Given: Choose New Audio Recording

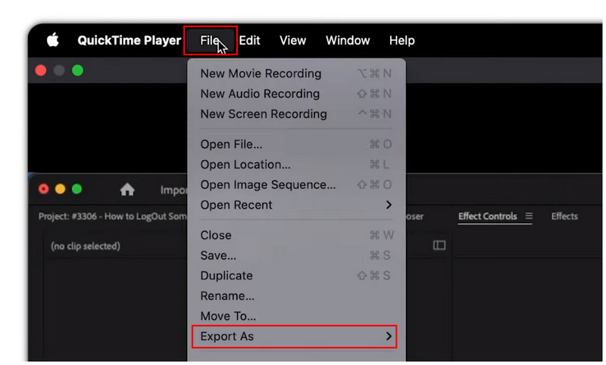Looking at the screenshot, I should click(296, 94).
